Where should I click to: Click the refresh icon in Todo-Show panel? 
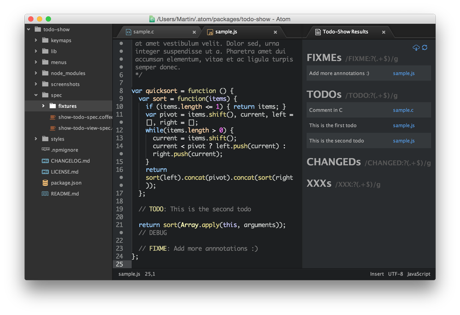coord(425,48)
